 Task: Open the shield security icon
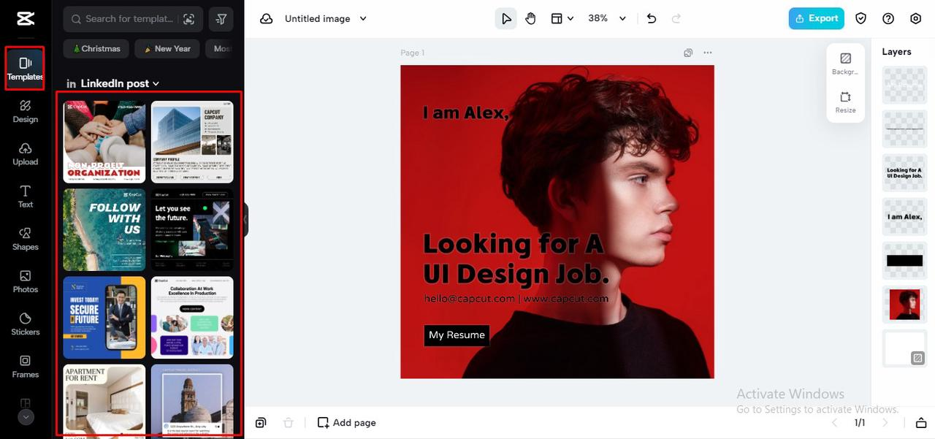[x=861, y=18]
